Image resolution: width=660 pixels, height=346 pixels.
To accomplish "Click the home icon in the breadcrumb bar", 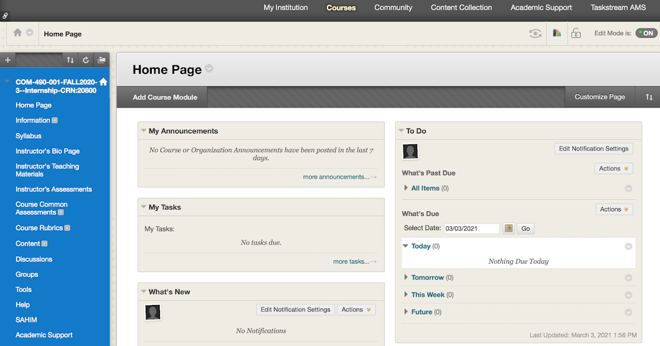I will tap(18, 33).
